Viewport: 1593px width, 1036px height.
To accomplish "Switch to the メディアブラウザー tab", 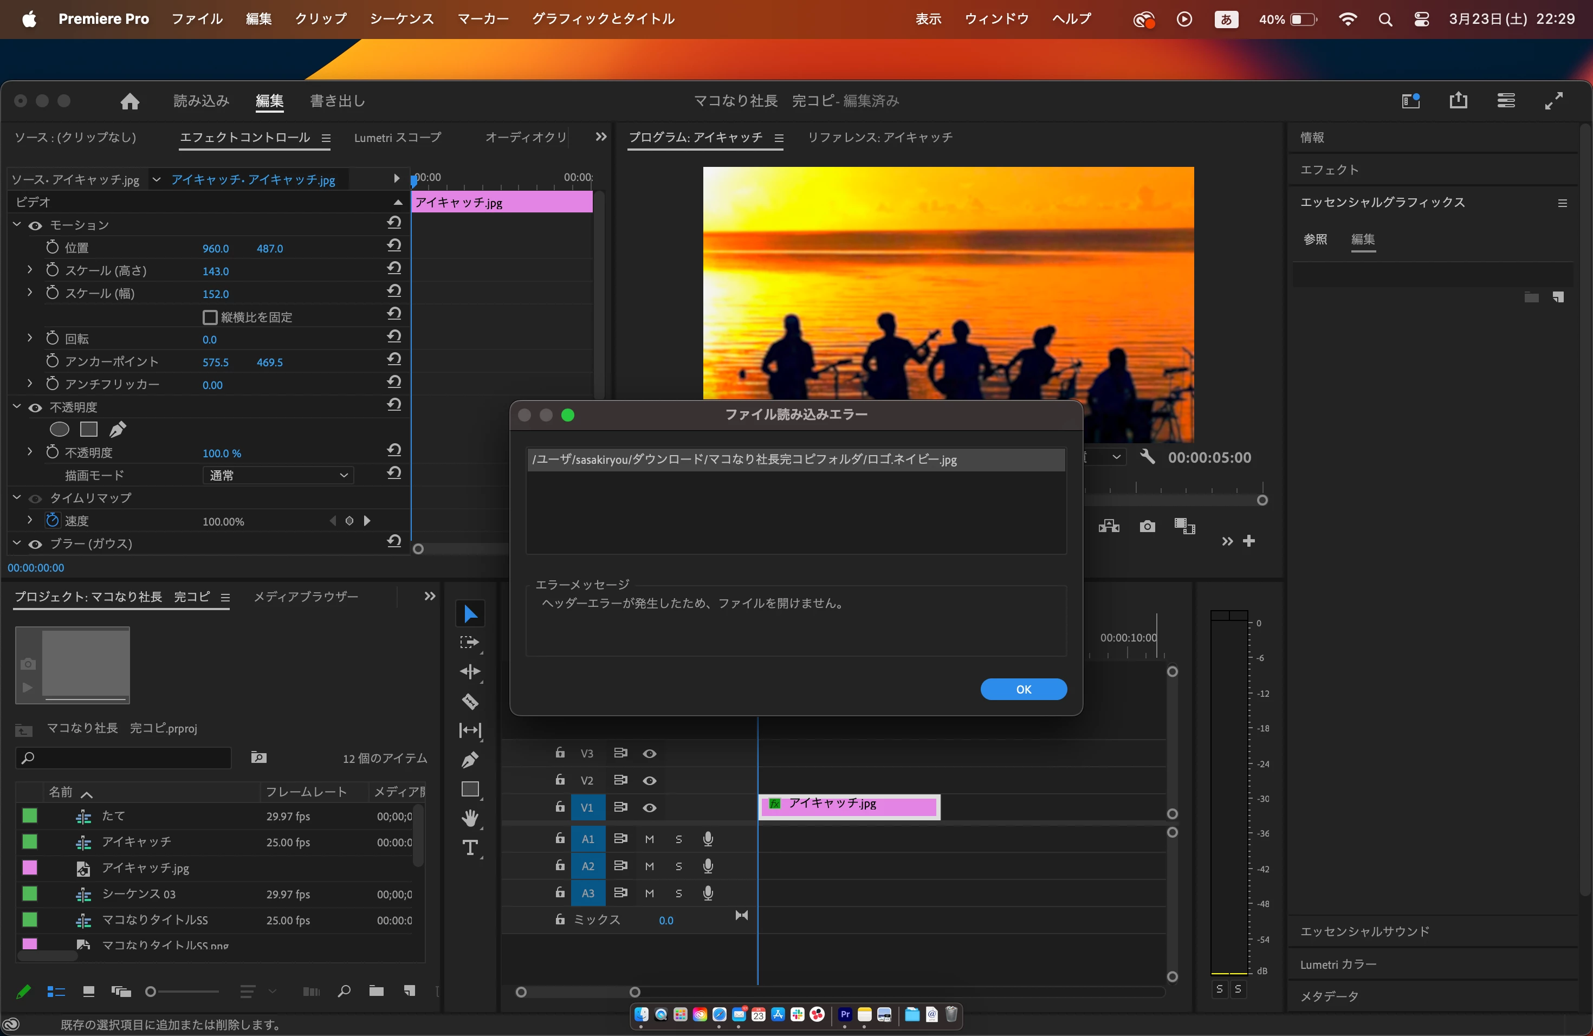I will point(306,597).
